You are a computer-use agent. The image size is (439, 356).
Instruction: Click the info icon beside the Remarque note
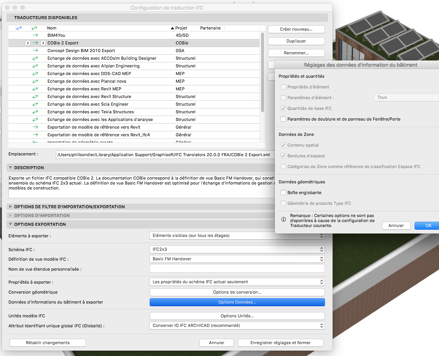284,220
